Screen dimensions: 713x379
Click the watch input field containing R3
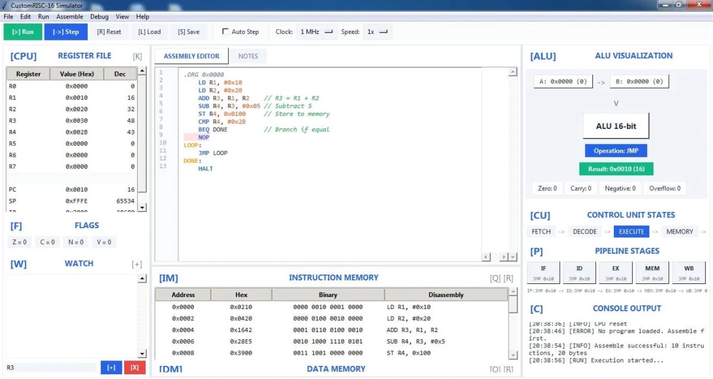point(51,368)
